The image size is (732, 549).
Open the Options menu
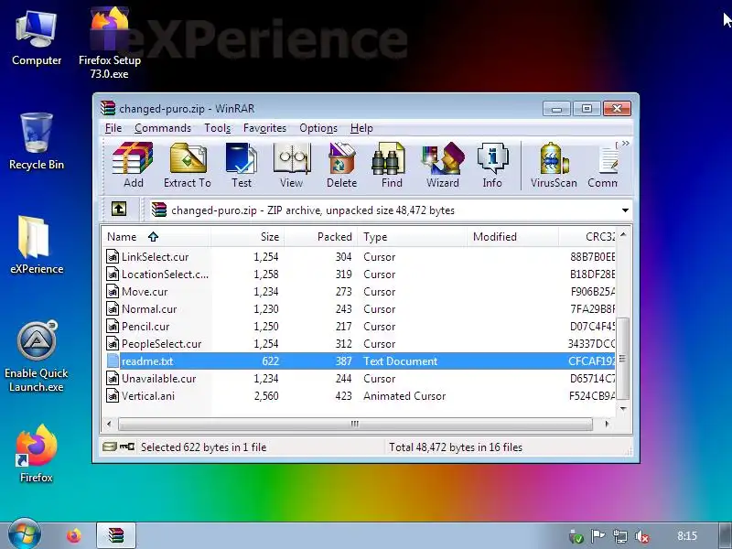(x=318, y=128)
